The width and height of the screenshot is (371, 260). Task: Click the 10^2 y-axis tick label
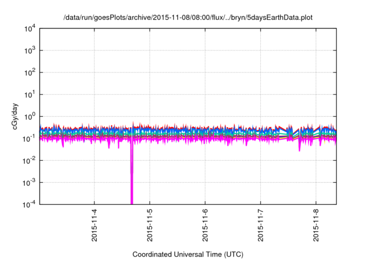click(30, 73)
